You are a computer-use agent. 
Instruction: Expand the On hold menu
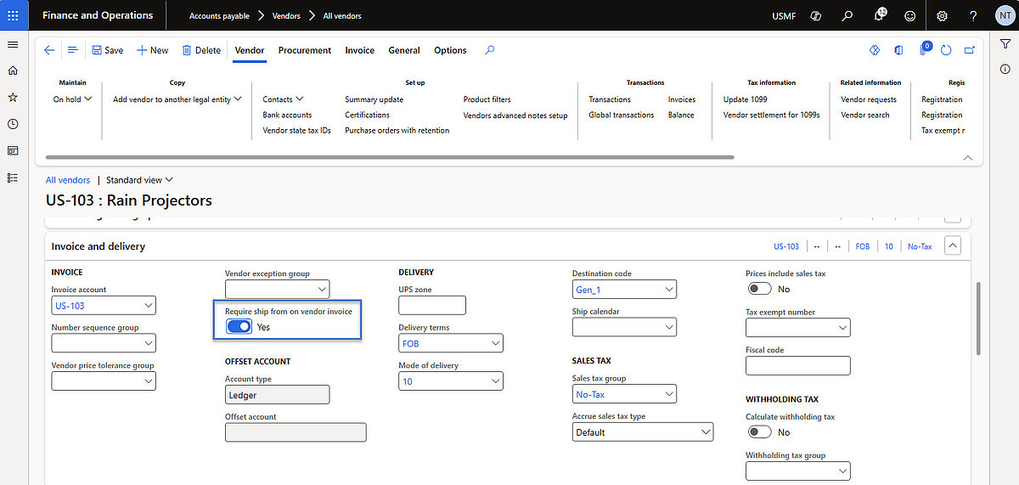(73, 99)
